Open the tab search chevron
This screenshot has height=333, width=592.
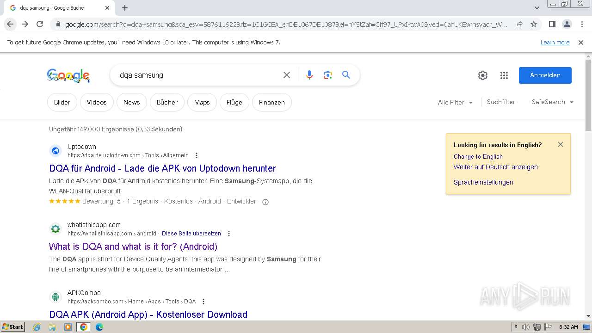click(536, 8)
